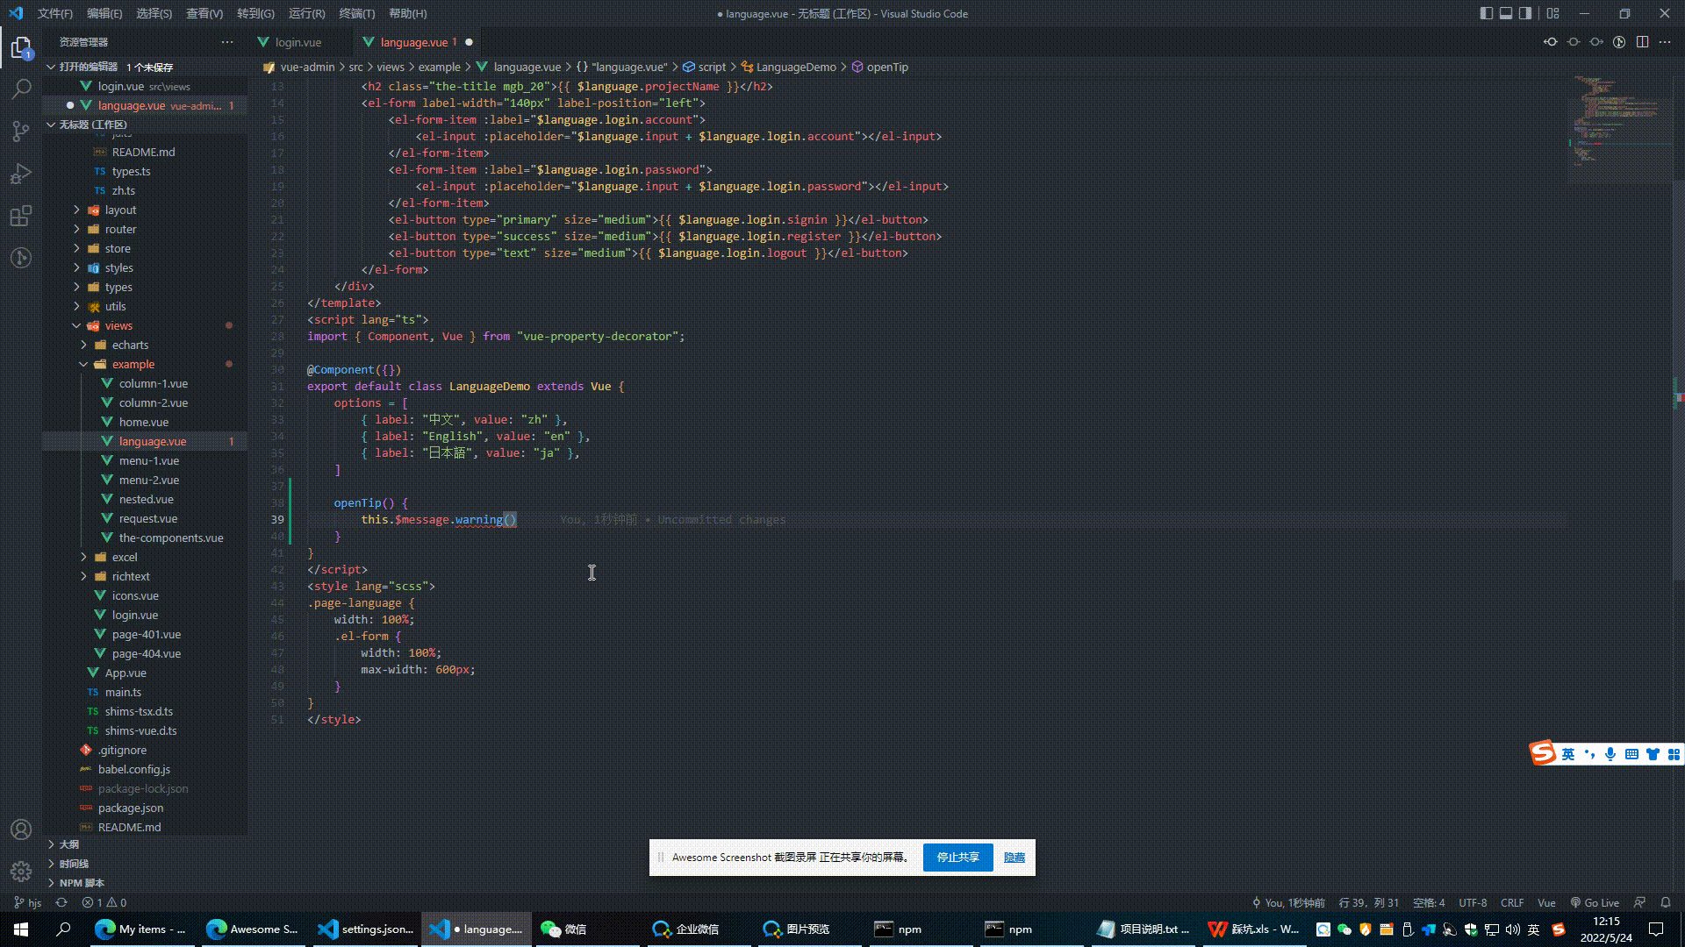
Task: Open the Manage gear menu
Action: (x=21, y=871)
